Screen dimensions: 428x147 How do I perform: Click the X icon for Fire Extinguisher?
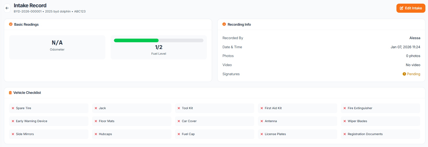click(x=345, y=108)
